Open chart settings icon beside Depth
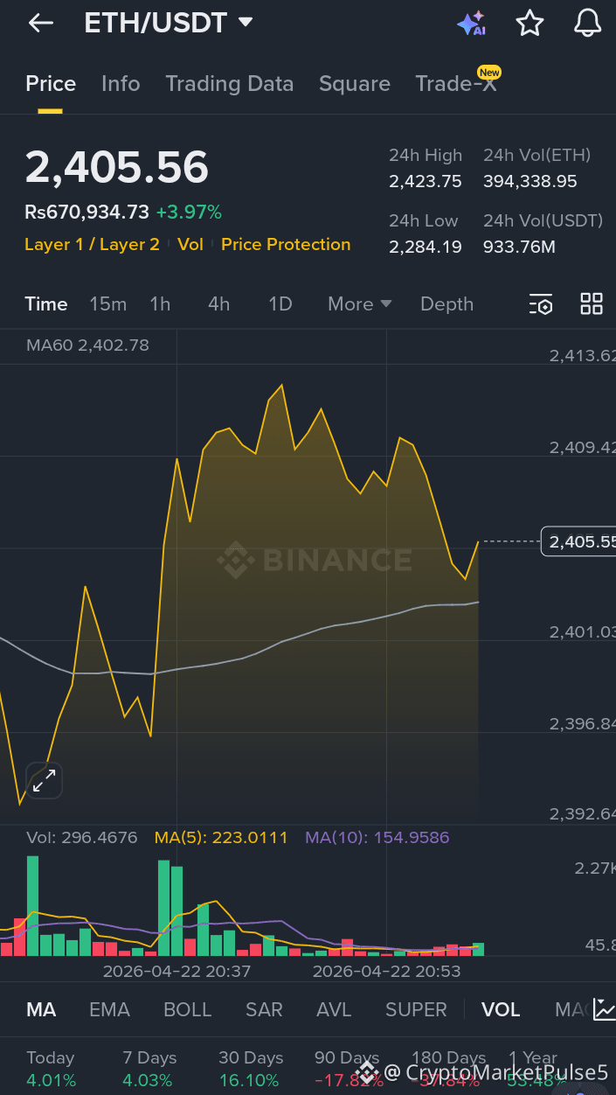 [541, 304]
